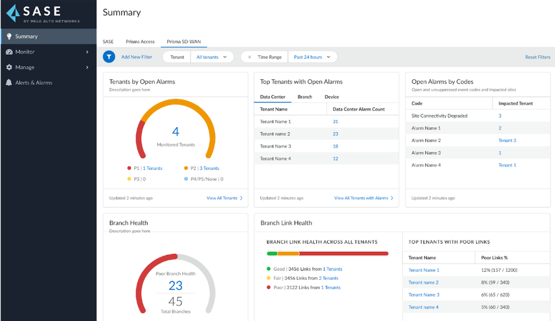Viewport: 555px width, 321px height.
Task: Click Reset Filters link
Action: tap(537, 57)
